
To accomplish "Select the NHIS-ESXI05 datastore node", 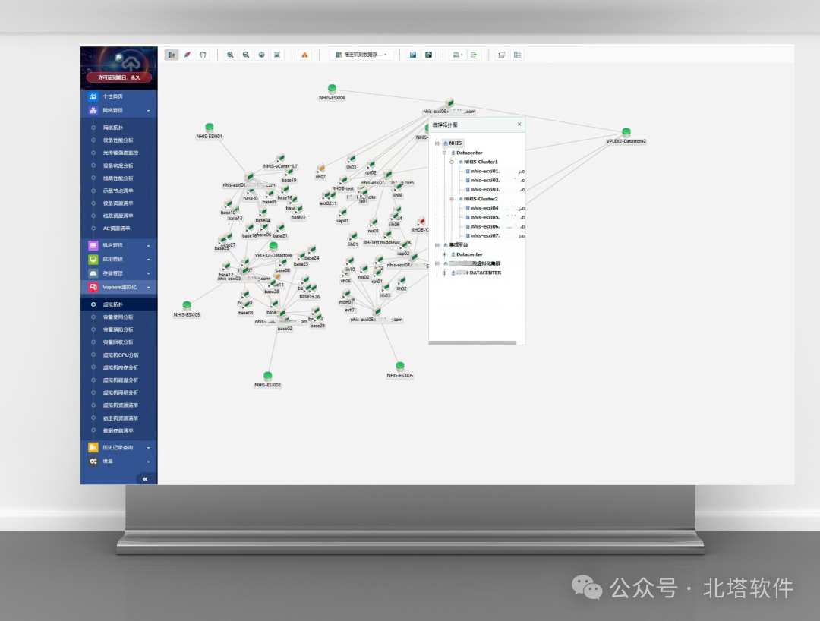I will (x=400, y=366).
